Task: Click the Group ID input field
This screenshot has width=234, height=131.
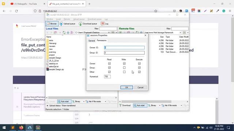Action: pyautogui.click(x=124, y=53)
